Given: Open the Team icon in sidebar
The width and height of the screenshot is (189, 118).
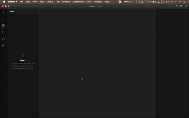Looking at the screenshot, I should coord(3,45).
